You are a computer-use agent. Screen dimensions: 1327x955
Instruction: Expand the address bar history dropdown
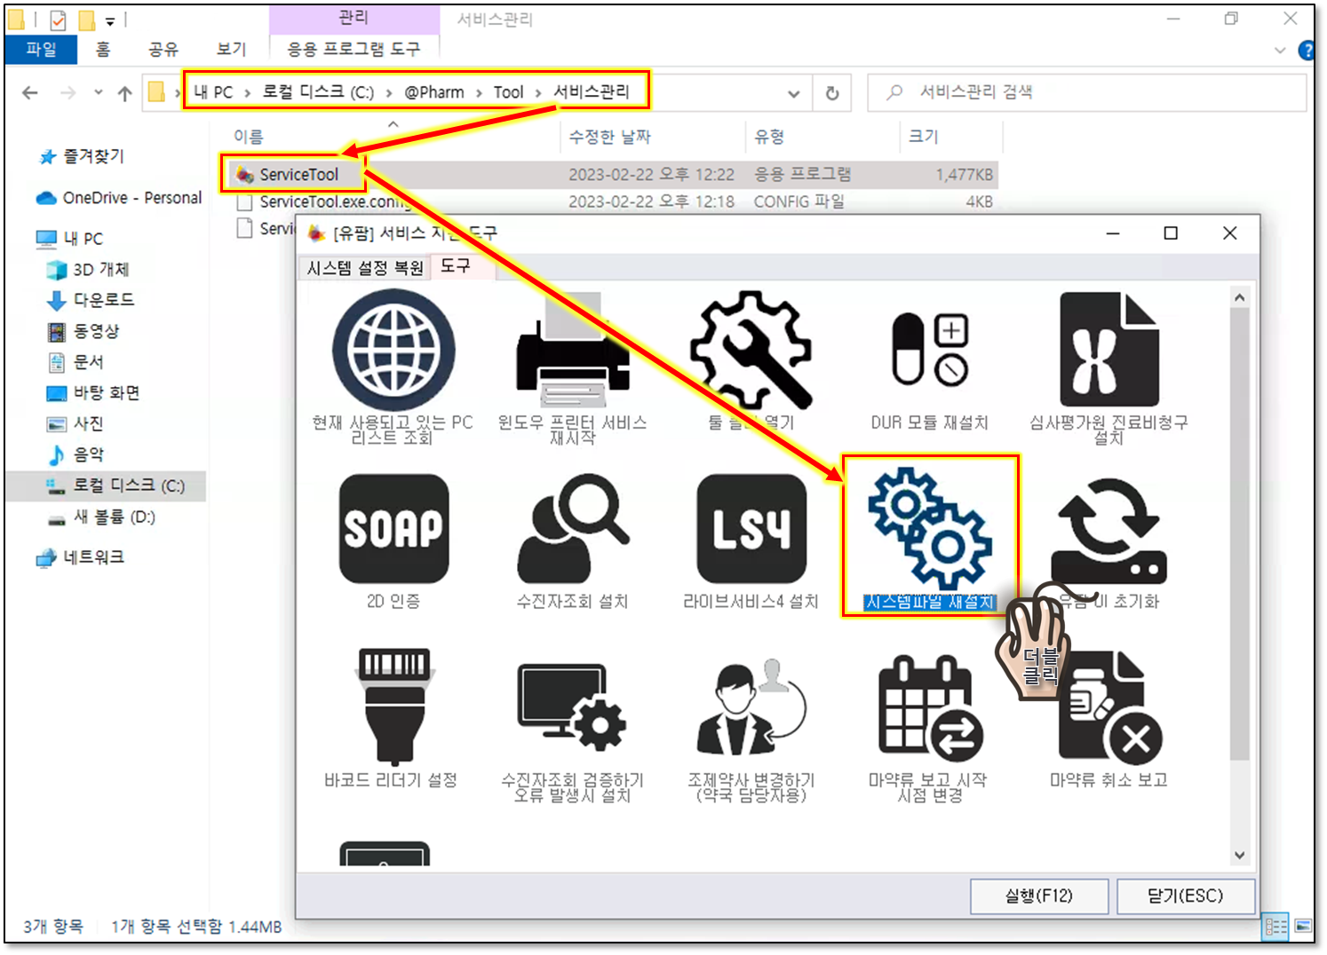(793, 93)
